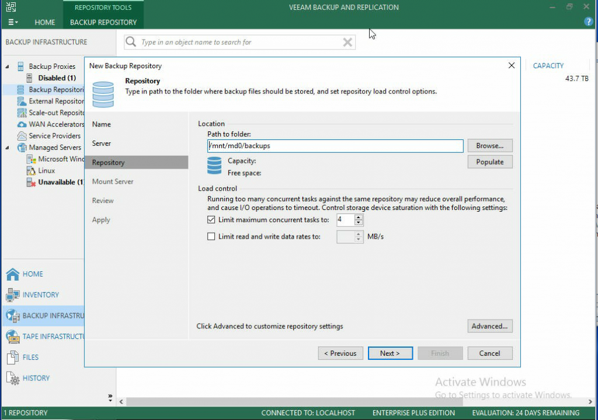Viewport: 598px width, 420px height.
Task: Click the horizontal scrollbar right arrow
Action: pos(590,402)
